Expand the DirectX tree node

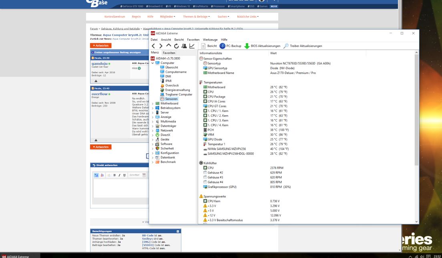coord(153,135)
